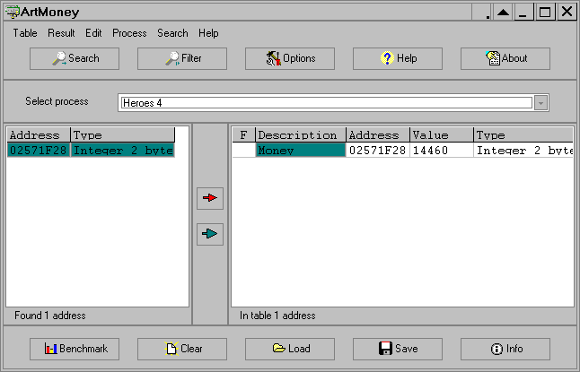This screenshot has width=580, height=372.
Task: Click the Integer 2 byte type cell in table
Action: 523,151
